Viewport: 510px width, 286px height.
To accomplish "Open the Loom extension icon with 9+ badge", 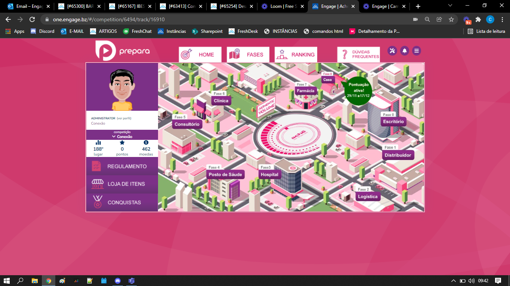I will [467, 20].
